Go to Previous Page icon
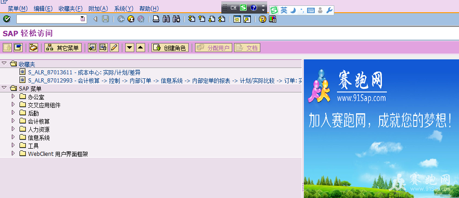The image size is (459, 198). 202,19
